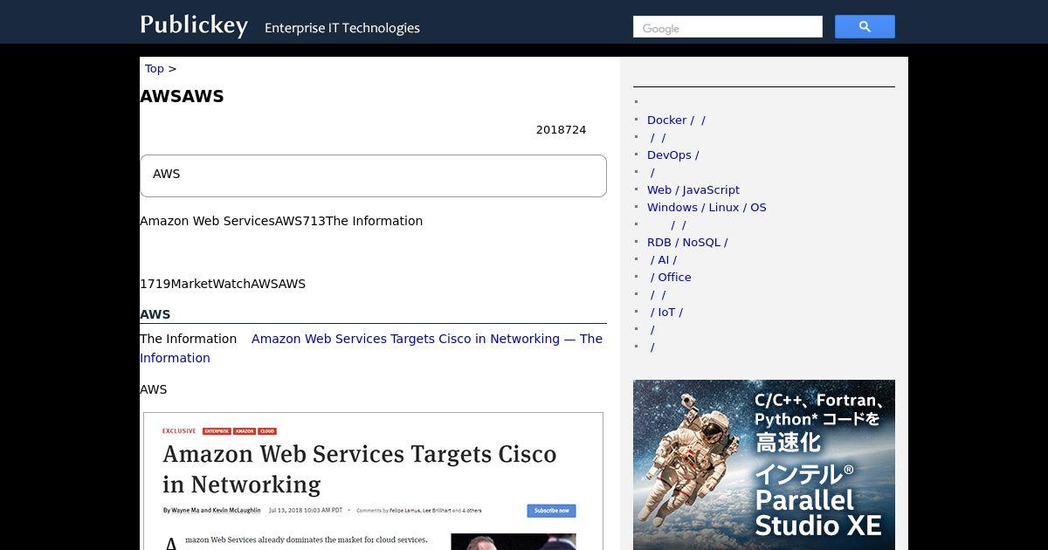This screenshot has height=550, width=1048.
Task: Click the AWSAWS article headline
Action: (x=182, y=96)
